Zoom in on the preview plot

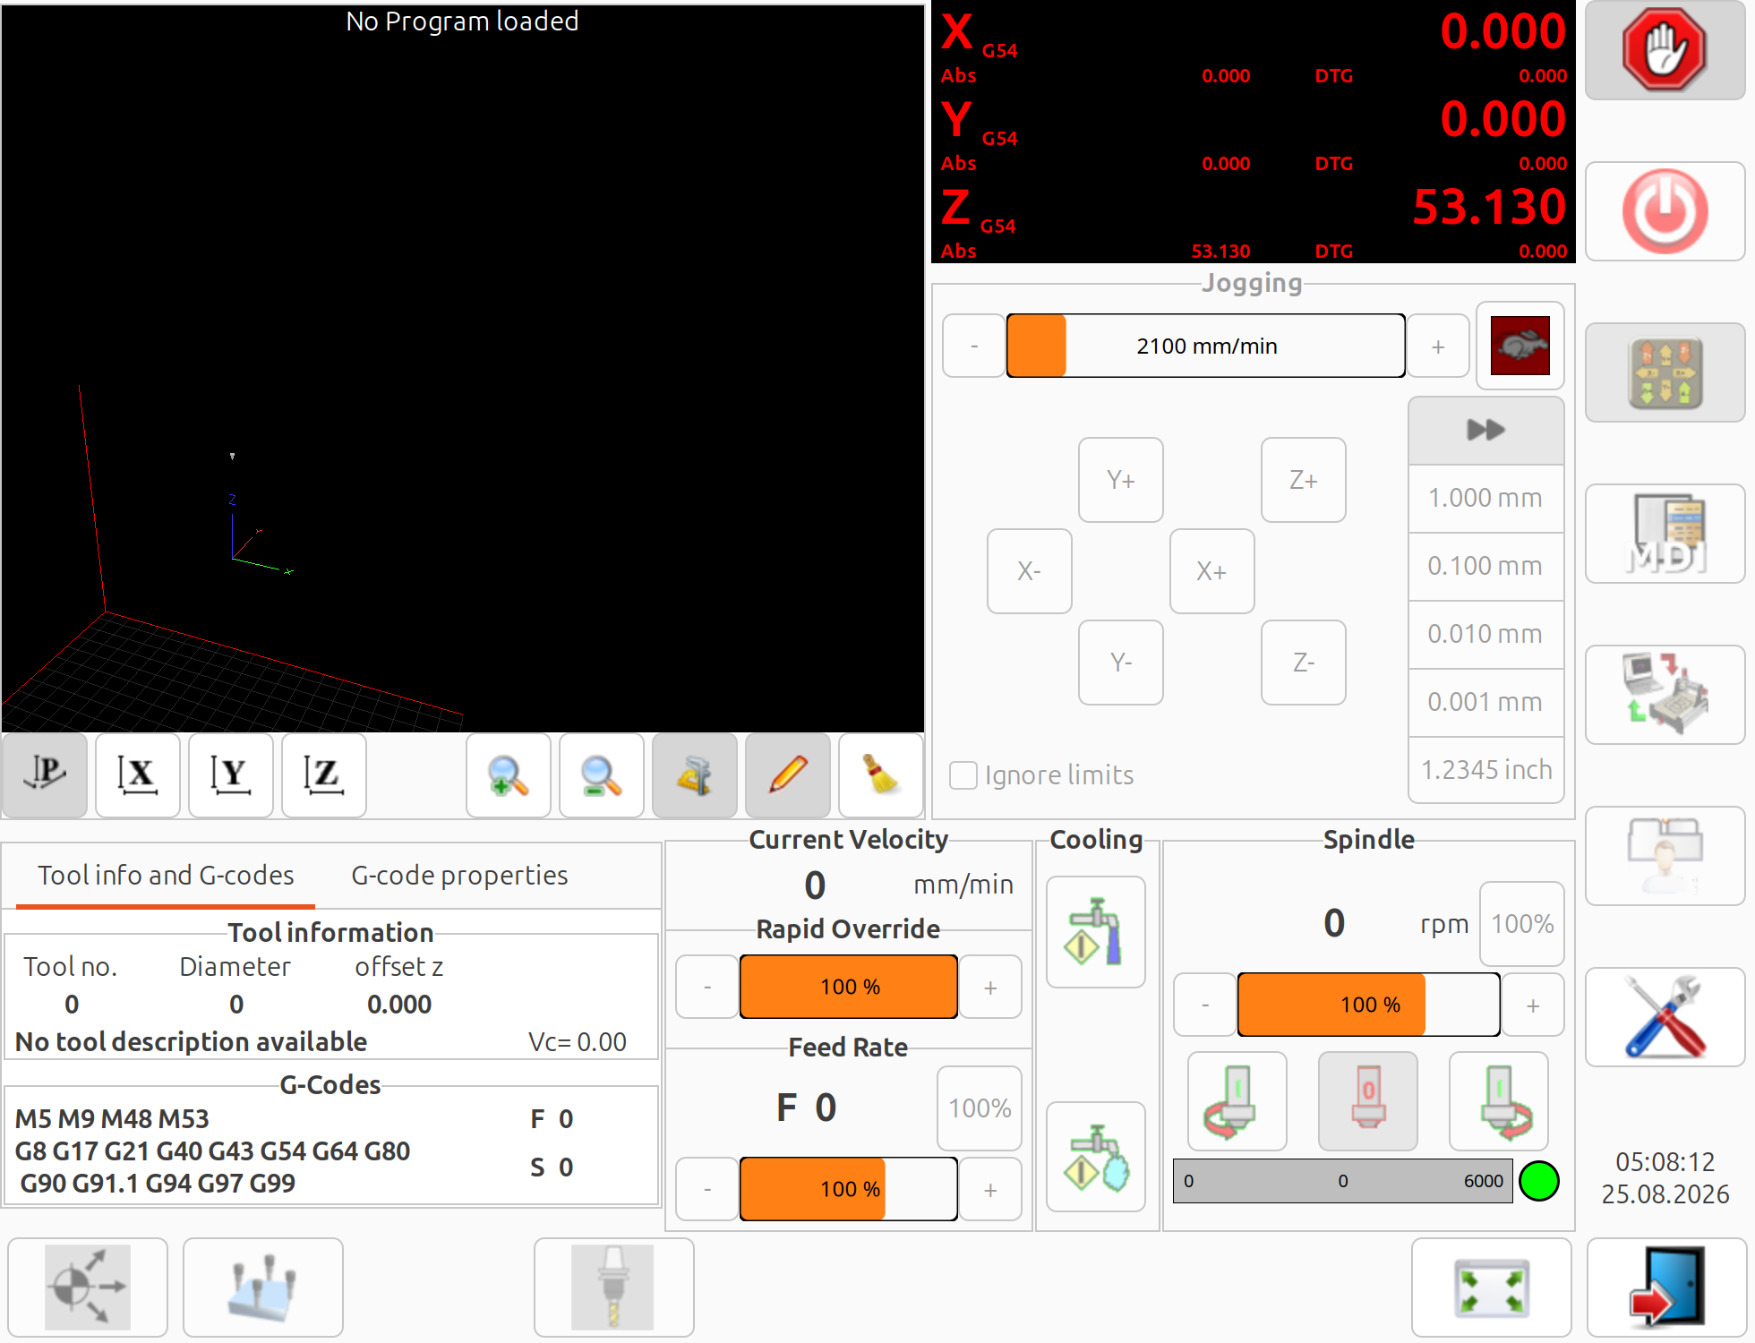(x=509, y=775)
